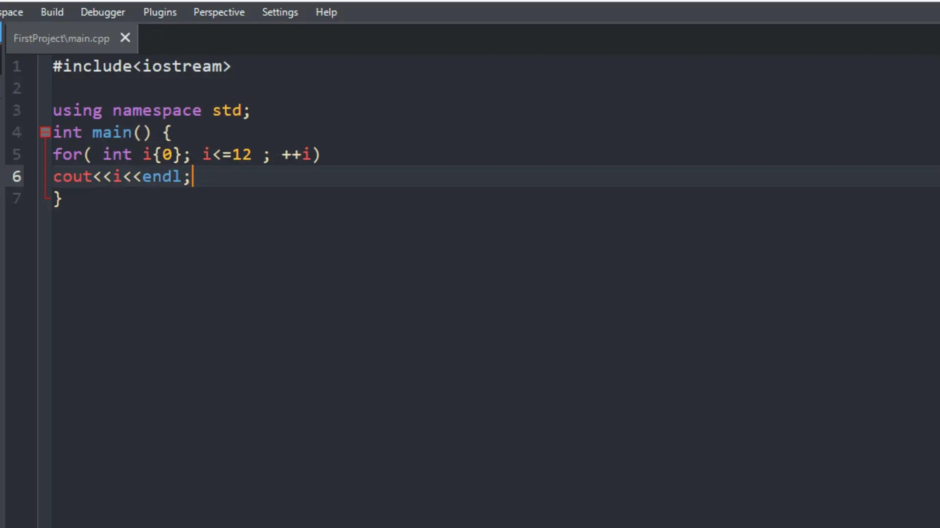
Task: Open the Plugins menu
Action: (x=160, y=12)
